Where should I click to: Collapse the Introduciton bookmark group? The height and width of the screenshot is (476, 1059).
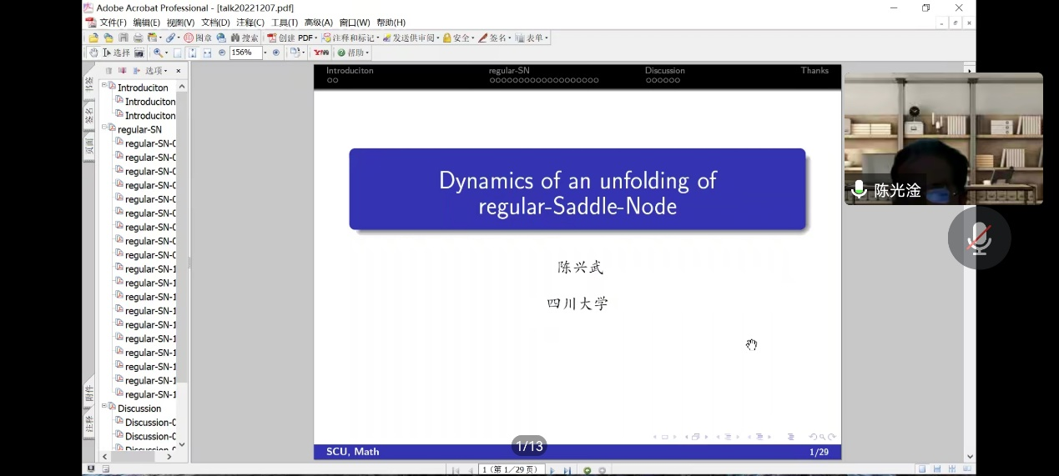[x=104, y=87]
